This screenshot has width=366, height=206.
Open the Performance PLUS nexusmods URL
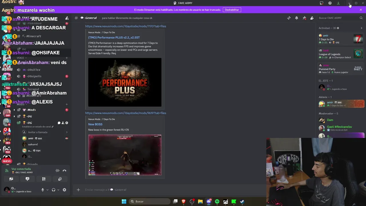pyautogui.click(x=126, y=26)
